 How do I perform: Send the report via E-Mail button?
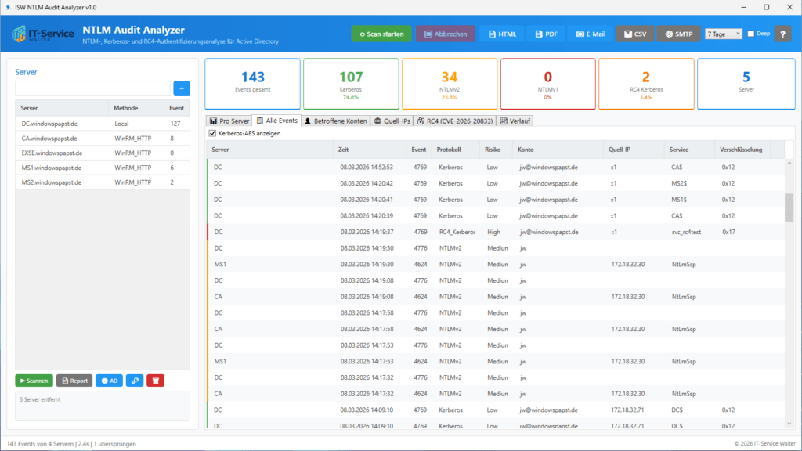(591, 34)
